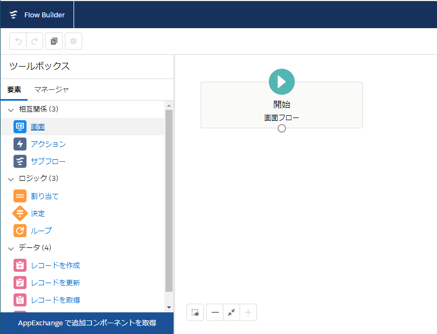Click the レコードを取得 icon
The width and height of the screenshot is (437, 334).
coord(20,300)
